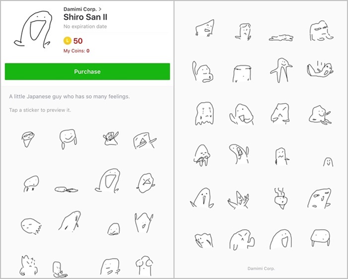Select the ghost-shaped crying sticker

204,114
